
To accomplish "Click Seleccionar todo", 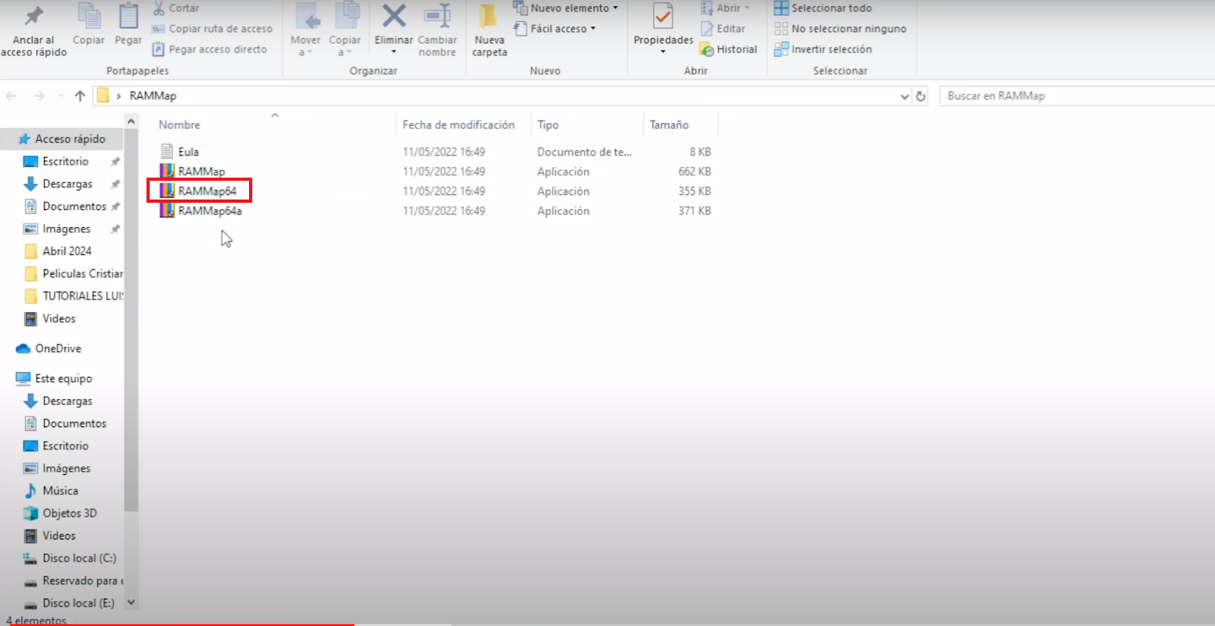I will pos(822,8).
